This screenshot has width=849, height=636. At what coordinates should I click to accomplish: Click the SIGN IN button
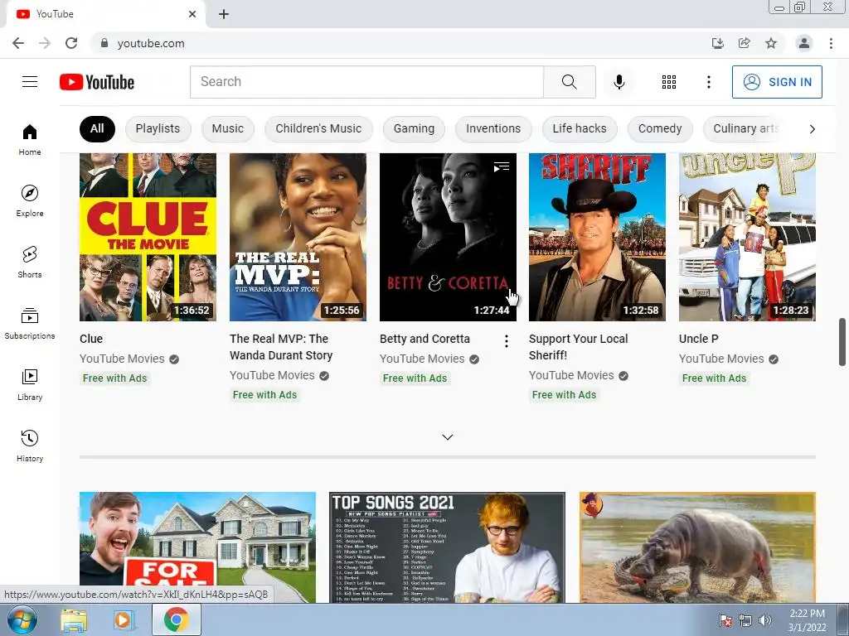777,82
